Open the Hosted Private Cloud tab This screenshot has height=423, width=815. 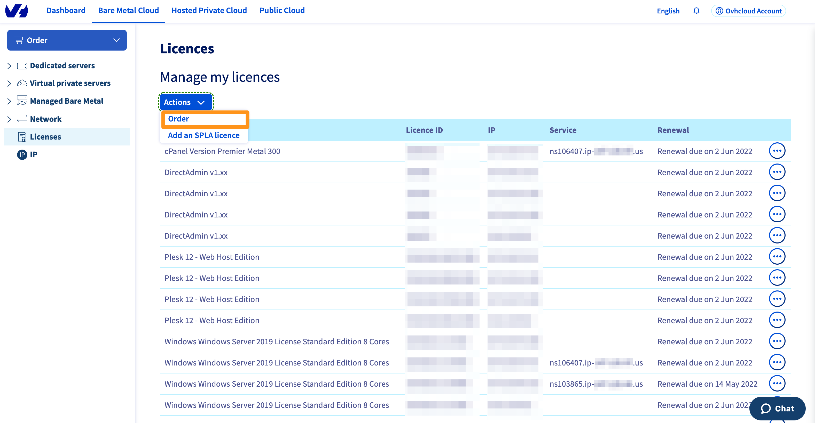[x=209, y=10]
